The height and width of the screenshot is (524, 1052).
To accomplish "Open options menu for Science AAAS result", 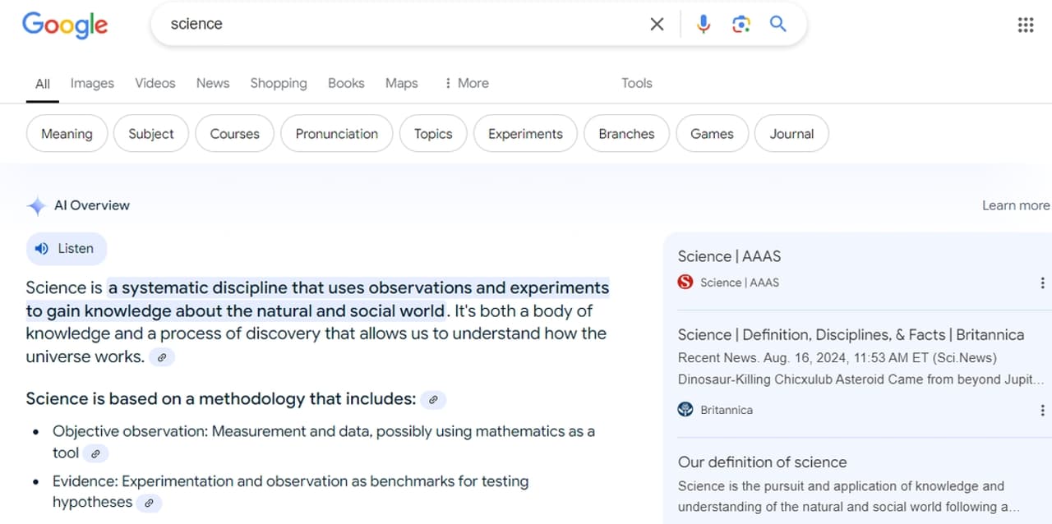I will pyautogui.click(x=1042, y=283).
